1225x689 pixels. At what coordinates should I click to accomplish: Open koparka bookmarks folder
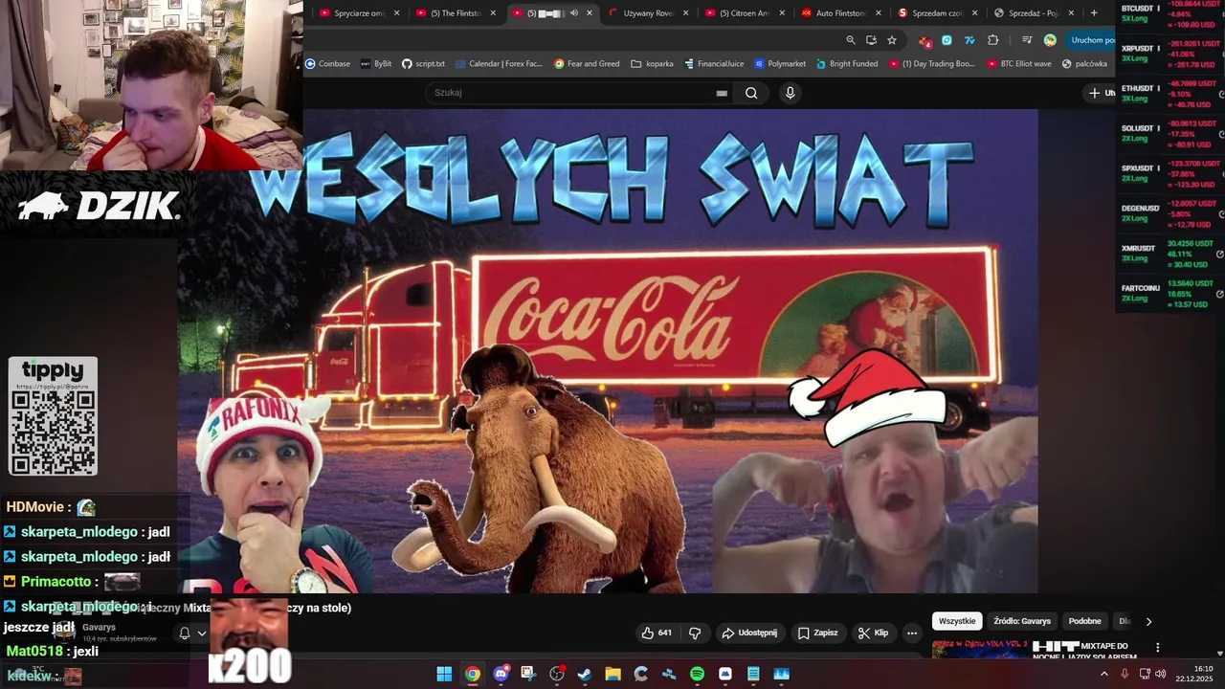tap(653, 63)
